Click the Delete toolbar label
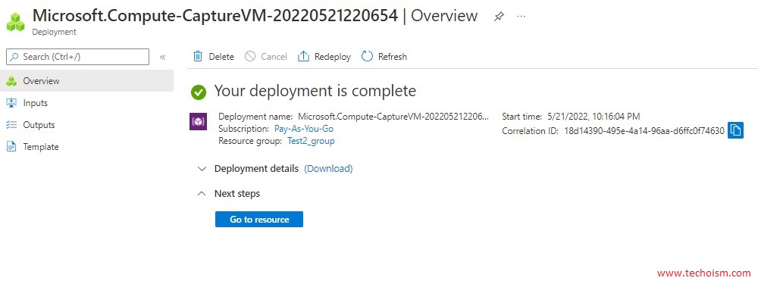This screenshot has height=284, width=758. [x=221, y=57]
